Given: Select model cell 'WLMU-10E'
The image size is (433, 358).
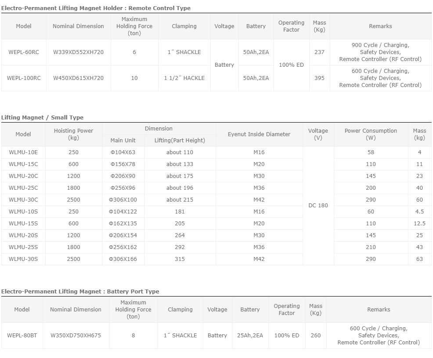Looking at the screenshot, I should 23,152.
